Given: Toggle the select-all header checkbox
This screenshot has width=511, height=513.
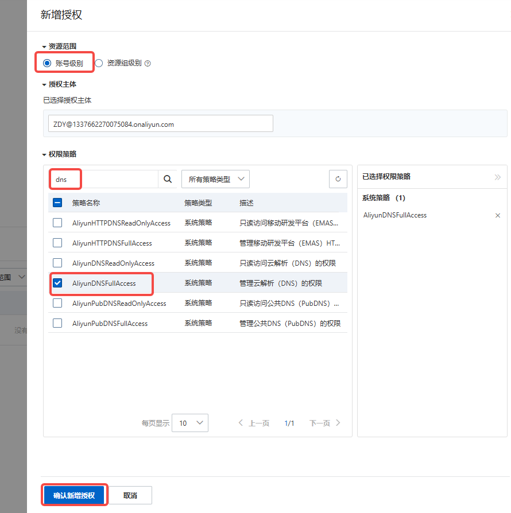Looking at the screenshot, I should [57, 203].
